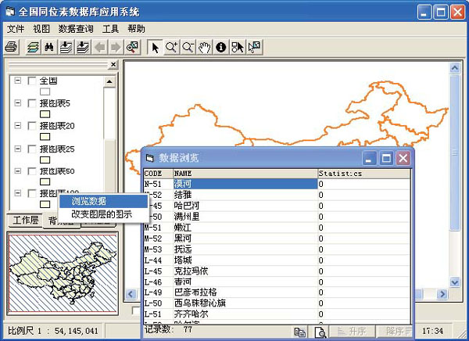Image resolution: width=469 pixels, height=341 pixels.
Task: Collapse the 接图表50 tree node
Action: [x=18, y=171]
